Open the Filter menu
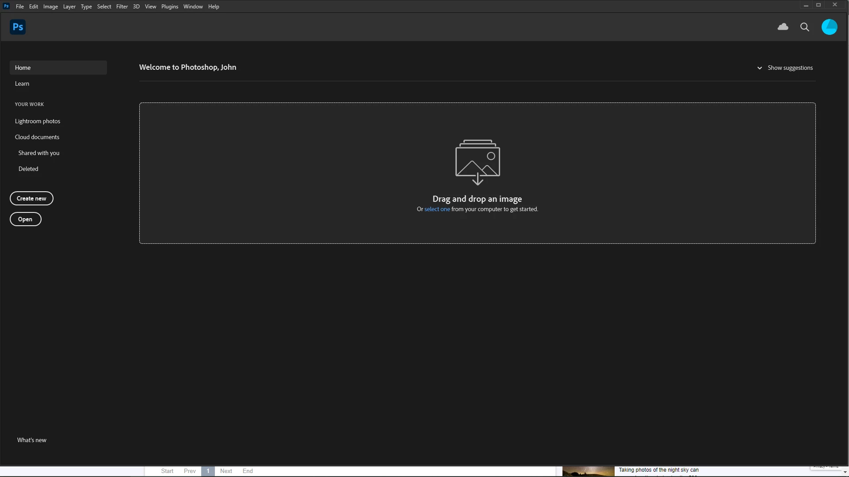Image resolution: width=849 pixels, height=477 pixels. (x=122, y=7)
